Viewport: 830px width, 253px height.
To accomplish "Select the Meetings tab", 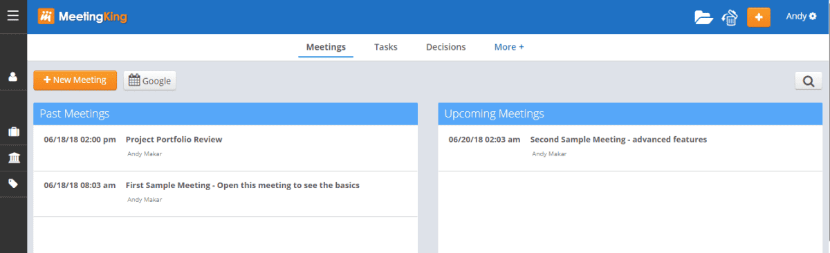I will [x=326, y=47].
